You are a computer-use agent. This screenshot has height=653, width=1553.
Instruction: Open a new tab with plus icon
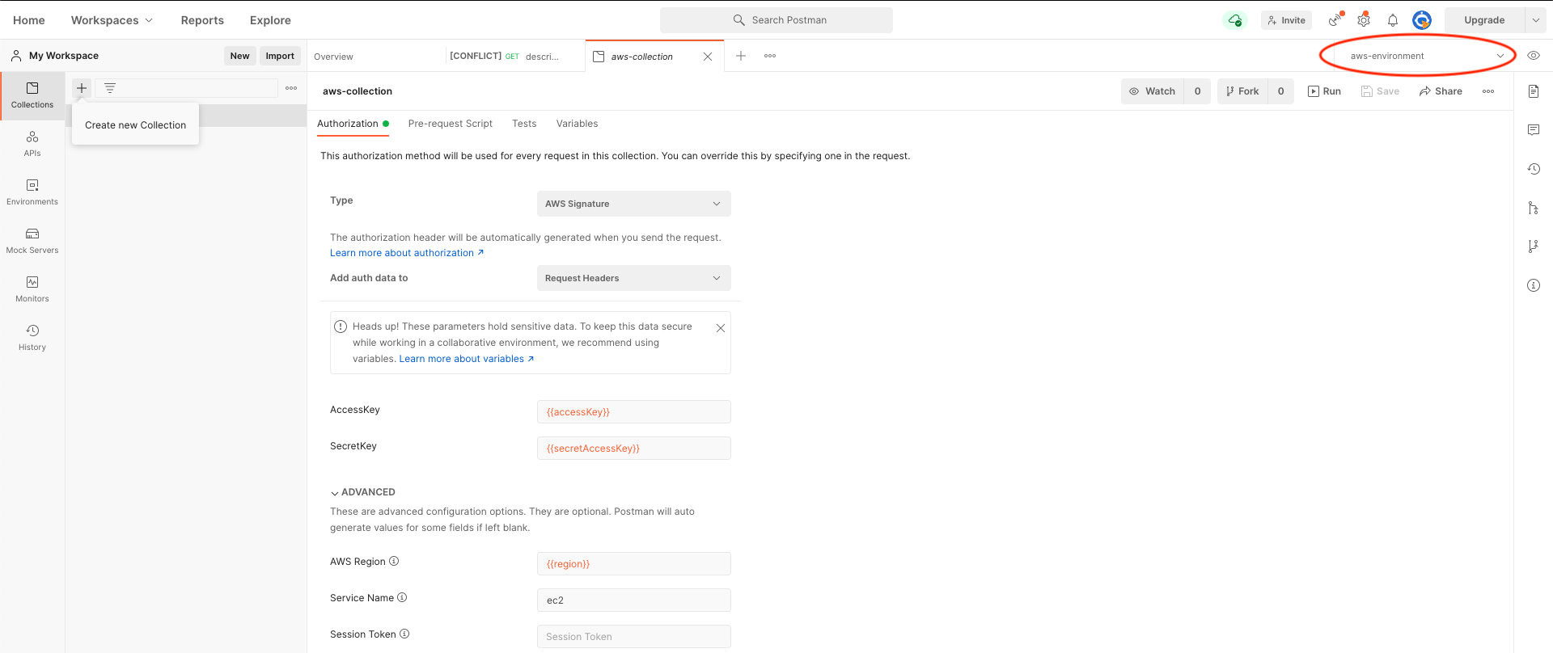(x=740, y=56)
